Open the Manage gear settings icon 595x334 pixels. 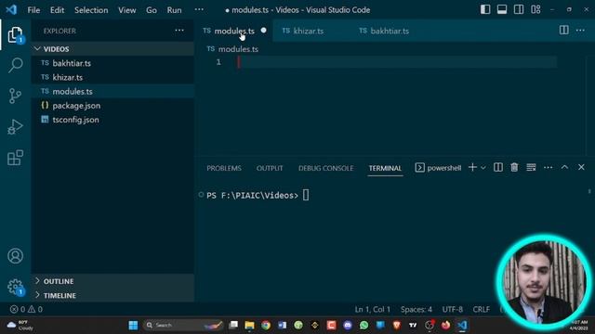click(15, 287)
